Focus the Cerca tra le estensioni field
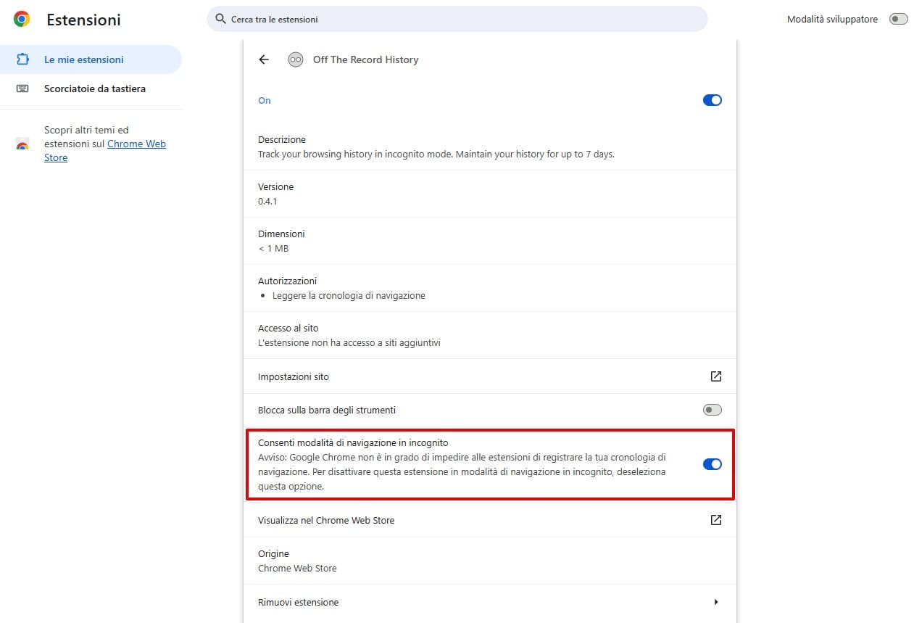The height and width of the screenshot is (623, 914). (457, 19)
